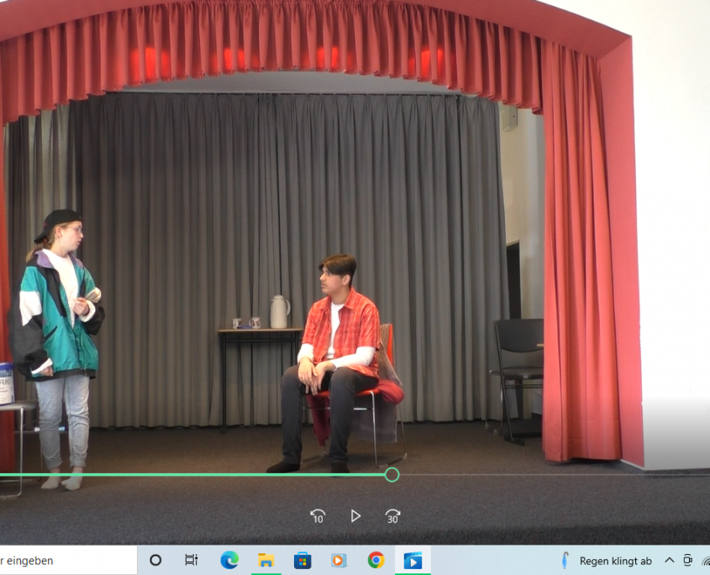
Task: Launch Google Chrome from the taskbar
Action: pos(376,561)
